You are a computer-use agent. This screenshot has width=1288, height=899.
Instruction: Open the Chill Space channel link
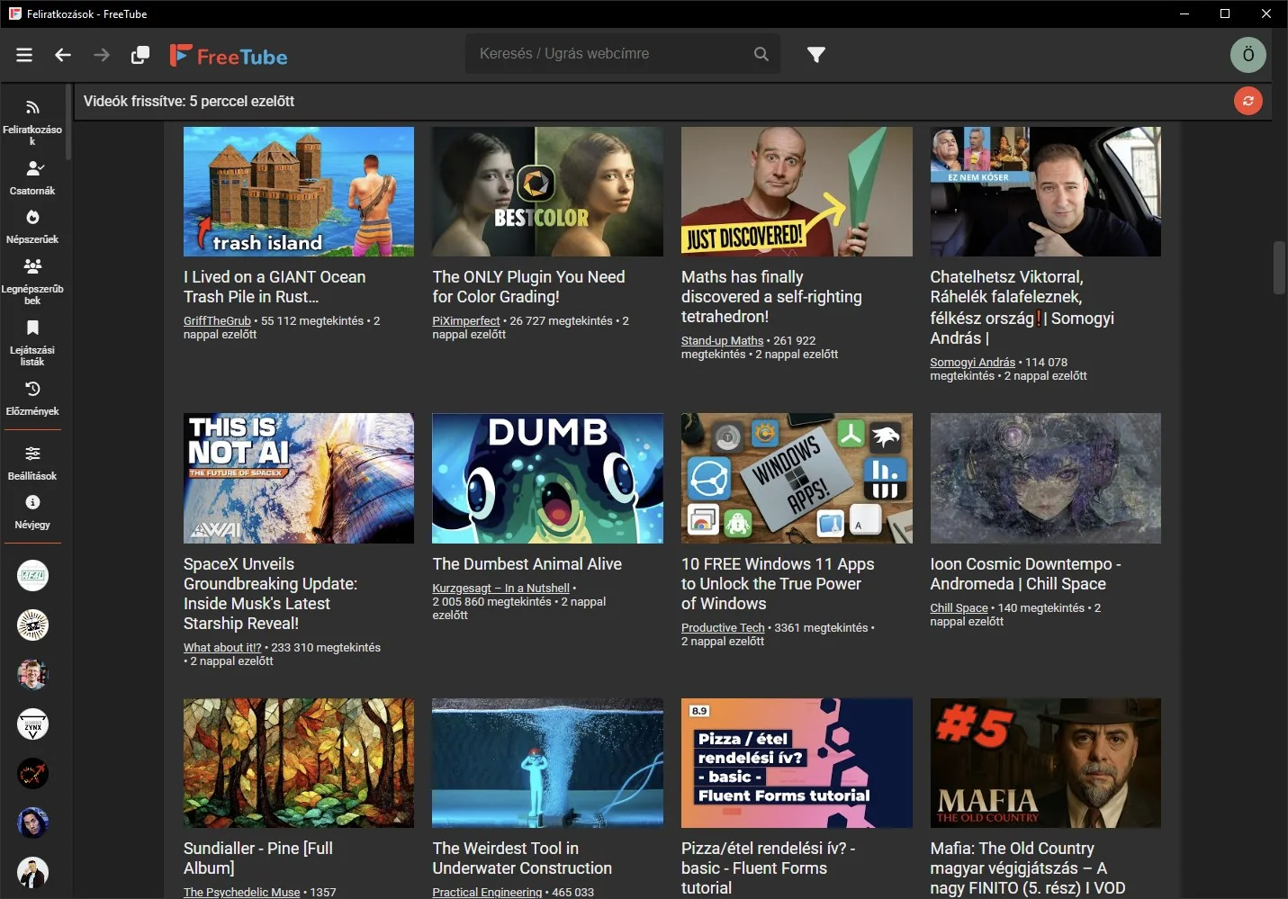[x=959, y=607]
